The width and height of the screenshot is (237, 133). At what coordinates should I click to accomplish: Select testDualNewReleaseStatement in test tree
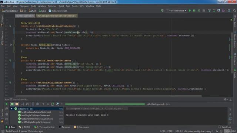pyautogui.click(x=36, y=112)
